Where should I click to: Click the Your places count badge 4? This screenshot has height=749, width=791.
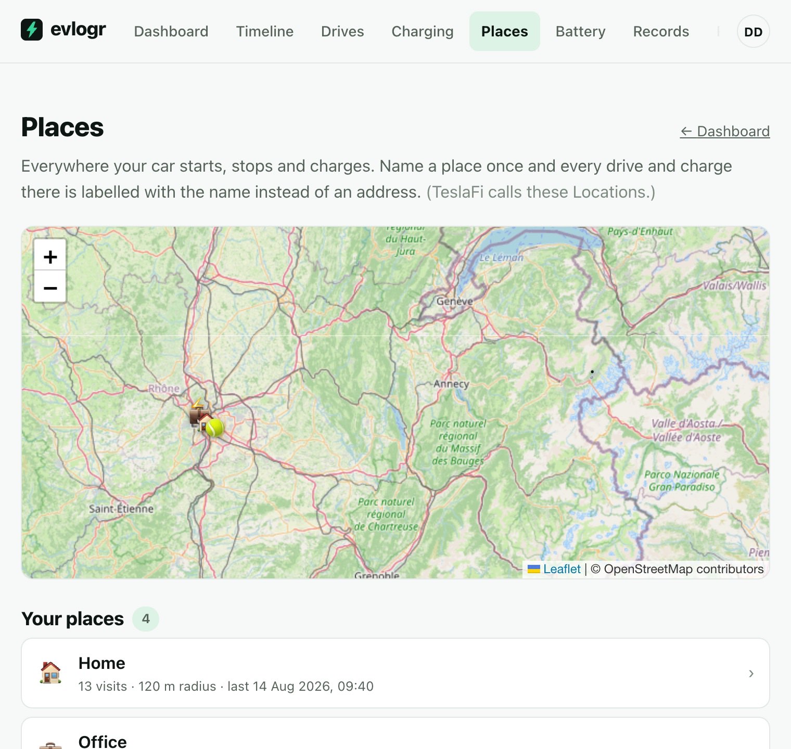point(146,619)
